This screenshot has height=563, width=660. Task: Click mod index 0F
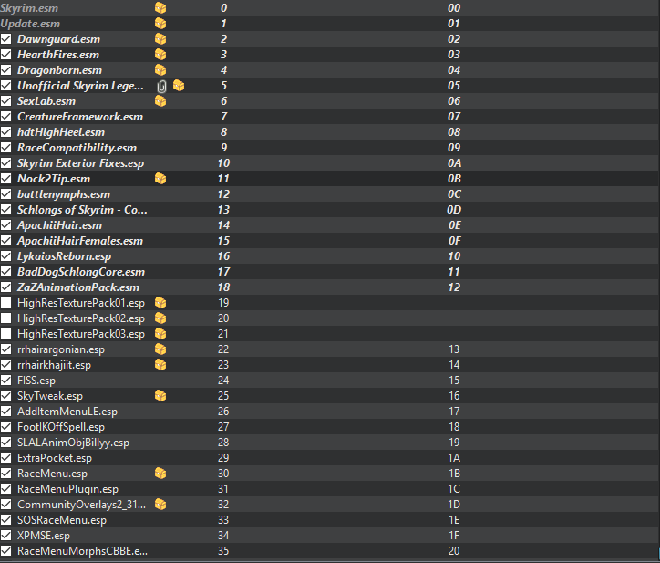click(454, 241)
